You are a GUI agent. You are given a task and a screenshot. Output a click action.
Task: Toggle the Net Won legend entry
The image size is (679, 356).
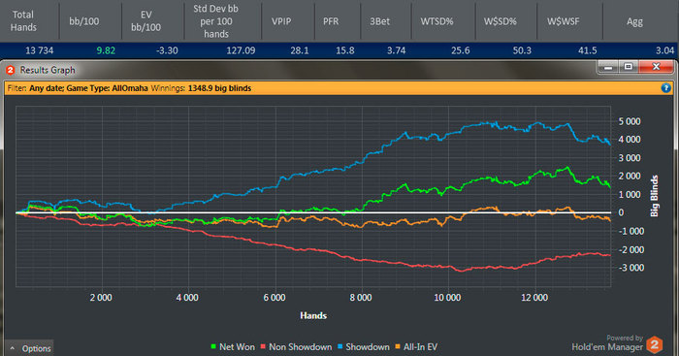(233, 347)
